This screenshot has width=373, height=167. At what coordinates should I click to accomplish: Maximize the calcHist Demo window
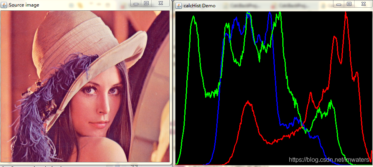(349, 4)
